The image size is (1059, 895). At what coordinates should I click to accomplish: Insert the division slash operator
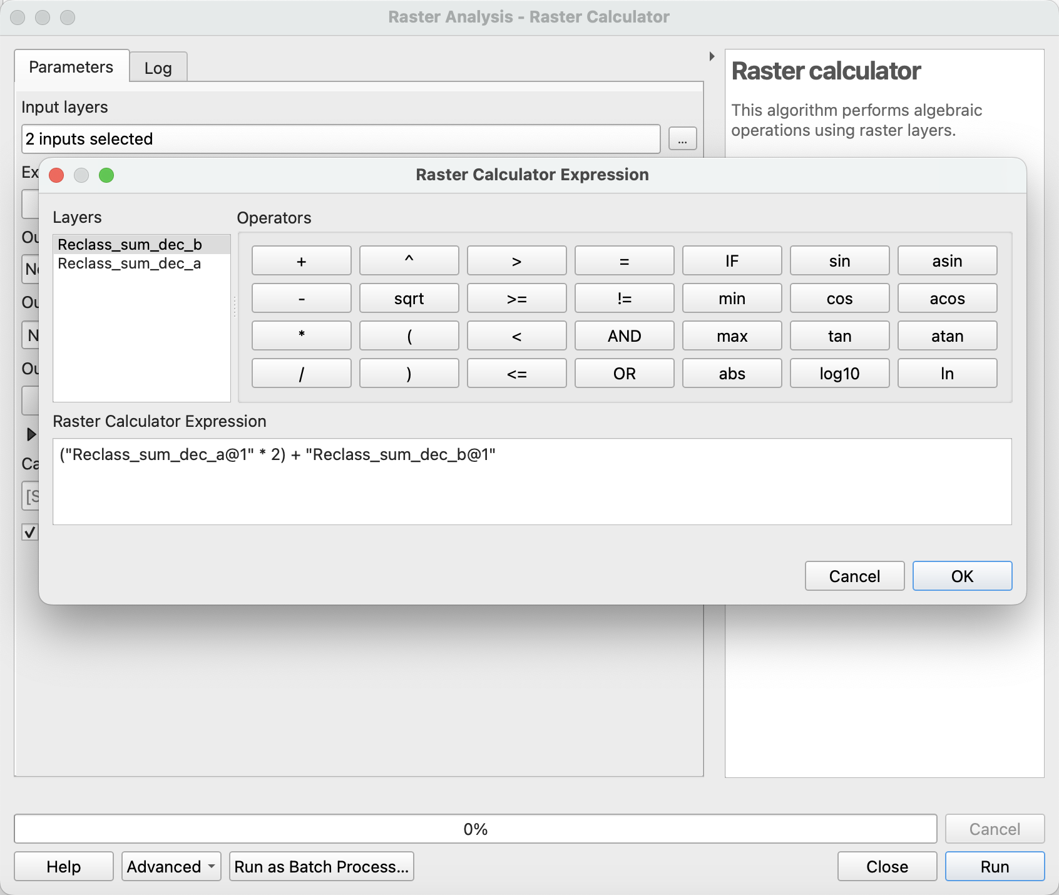click(x=301, y=373)
